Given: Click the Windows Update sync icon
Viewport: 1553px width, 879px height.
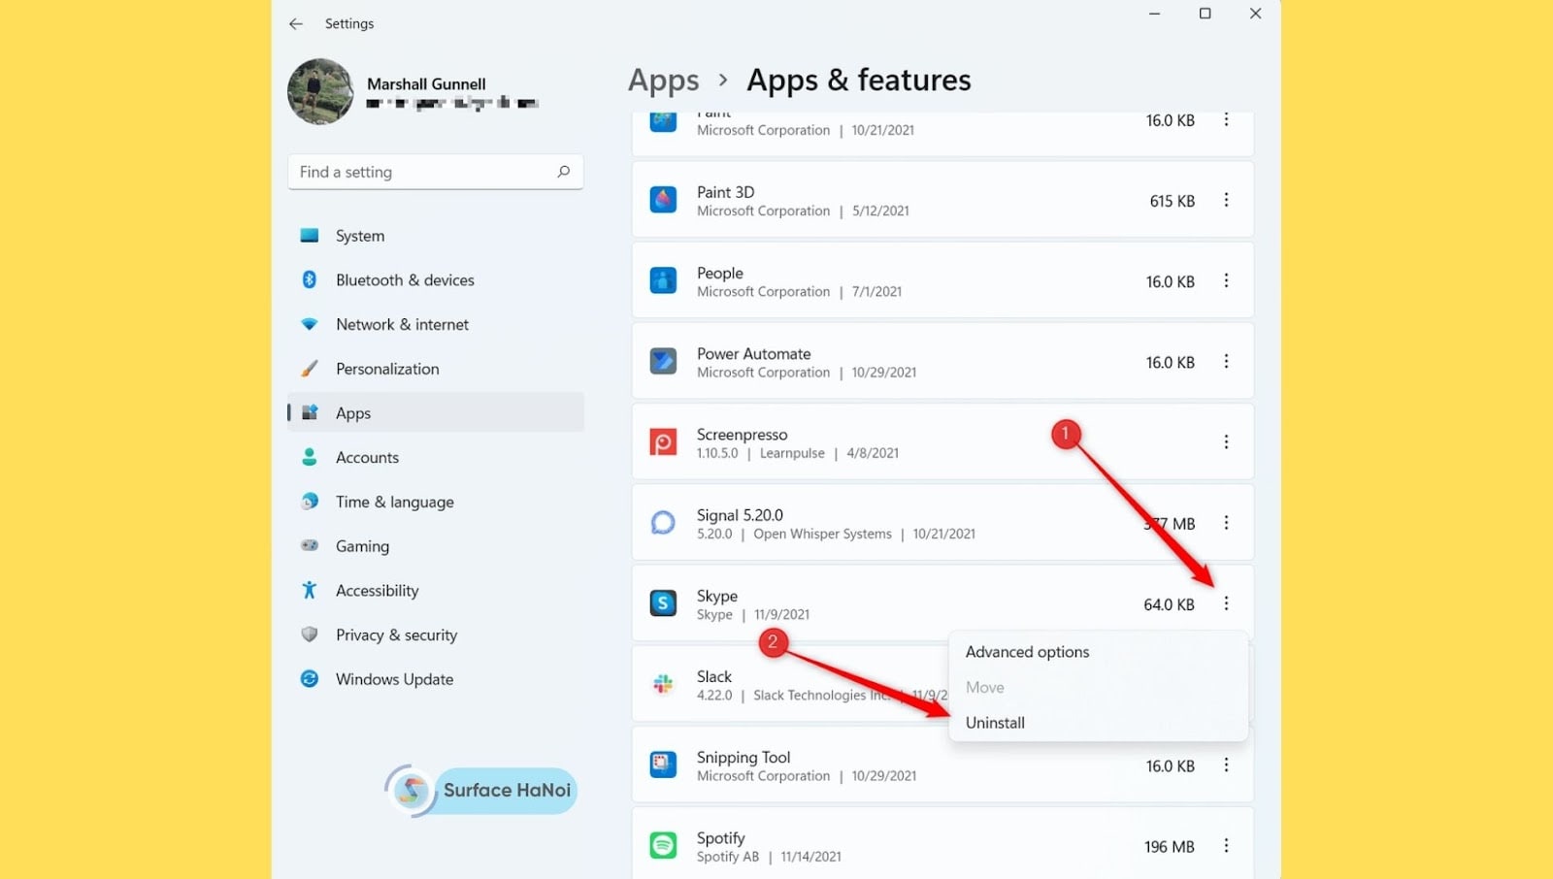Looking at the screenshot, I should 310,679.
